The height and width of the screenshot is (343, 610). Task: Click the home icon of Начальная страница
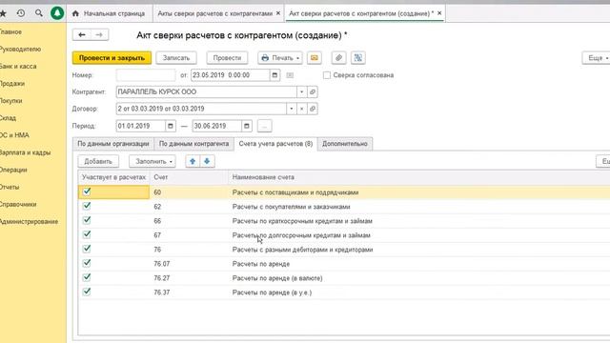[x=75, y=13]
